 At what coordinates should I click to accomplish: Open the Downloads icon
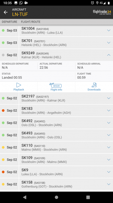pos(94,85)
